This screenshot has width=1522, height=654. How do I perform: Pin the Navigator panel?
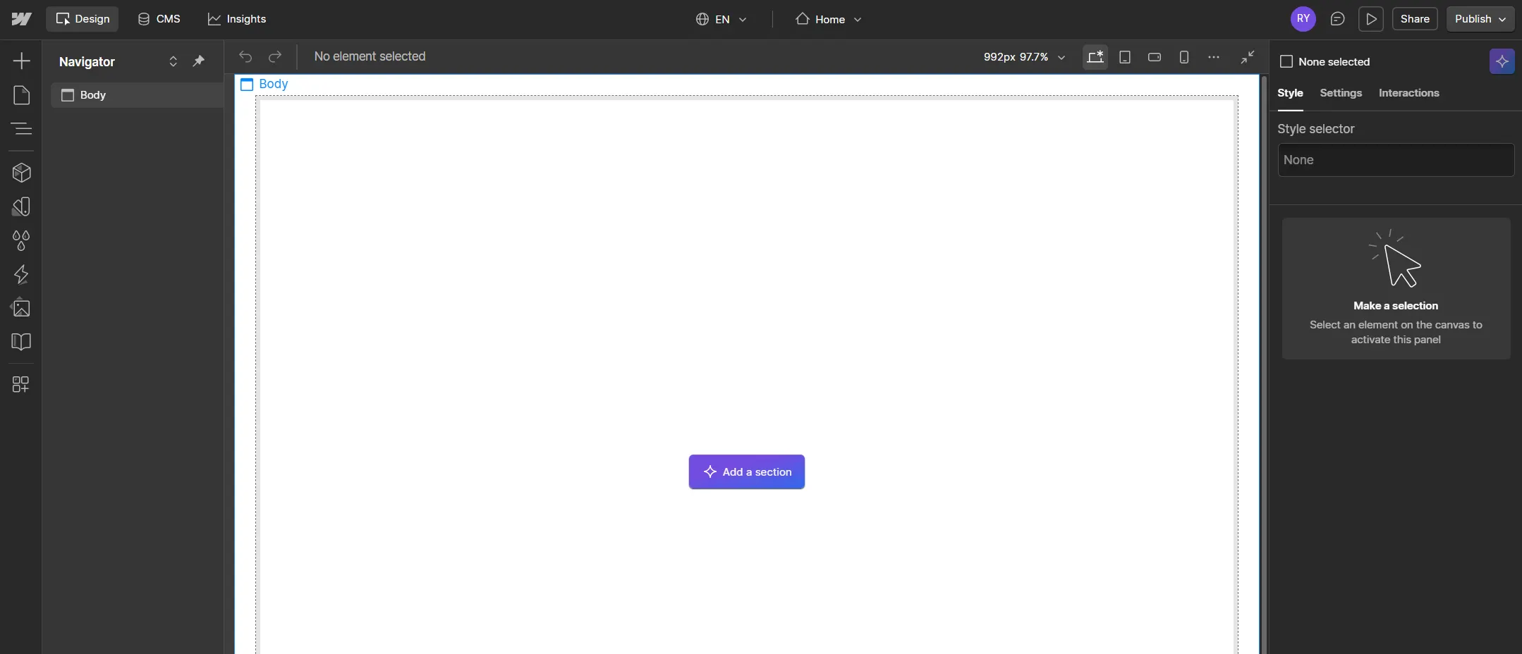click(199, 61)
